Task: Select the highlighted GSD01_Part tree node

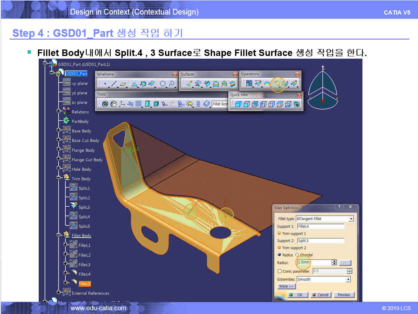Action: (76, 74)
